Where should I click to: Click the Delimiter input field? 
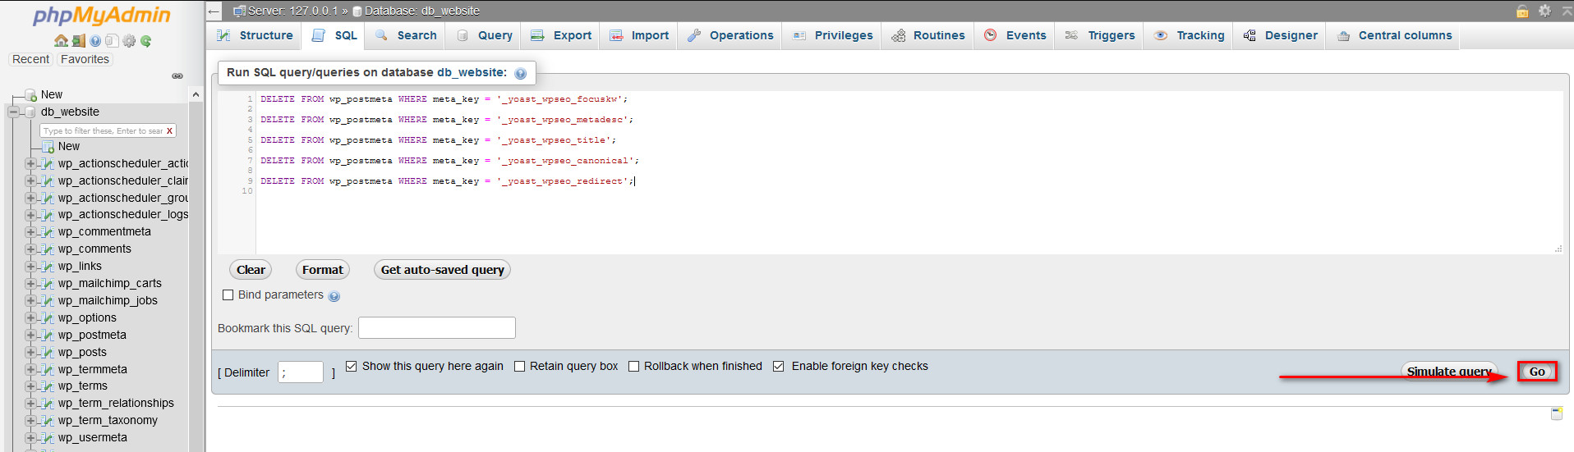tap(301, 372)
